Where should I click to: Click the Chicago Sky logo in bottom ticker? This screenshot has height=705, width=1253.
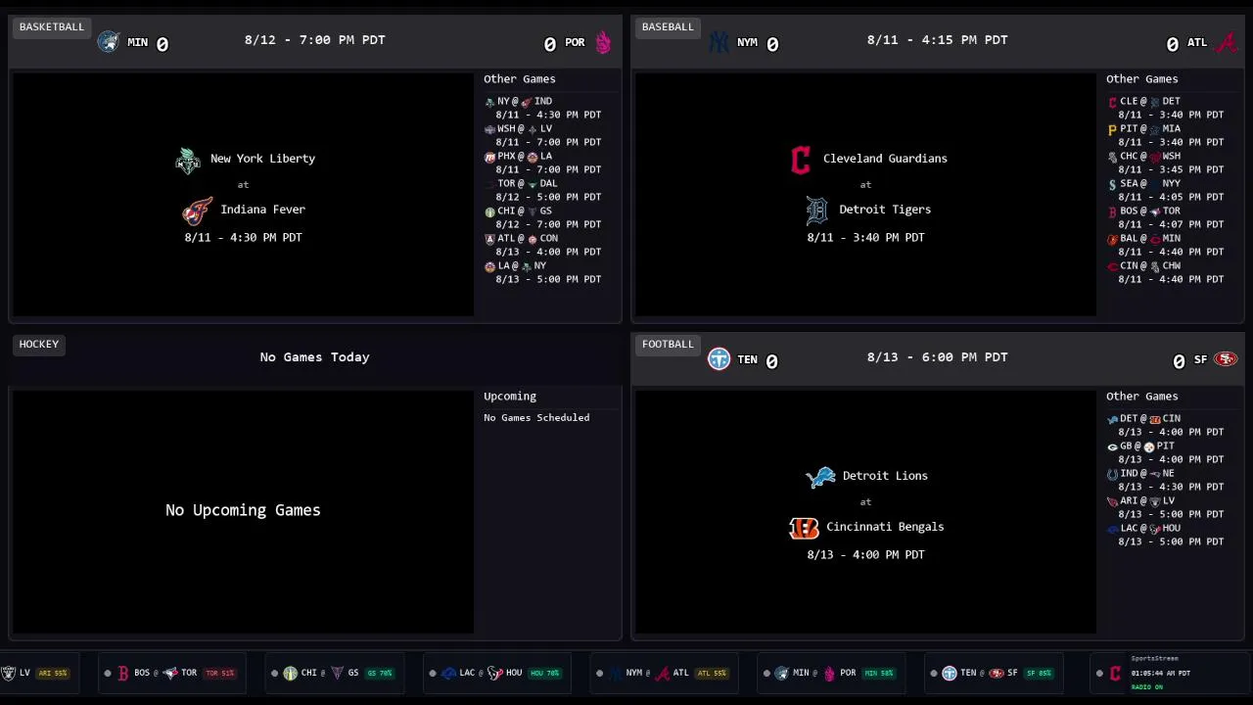click(290, 673)
